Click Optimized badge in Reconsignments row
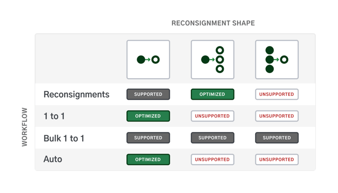Image resolution: width=338 pixels, height=193 pixels. (x=212, y=94)
